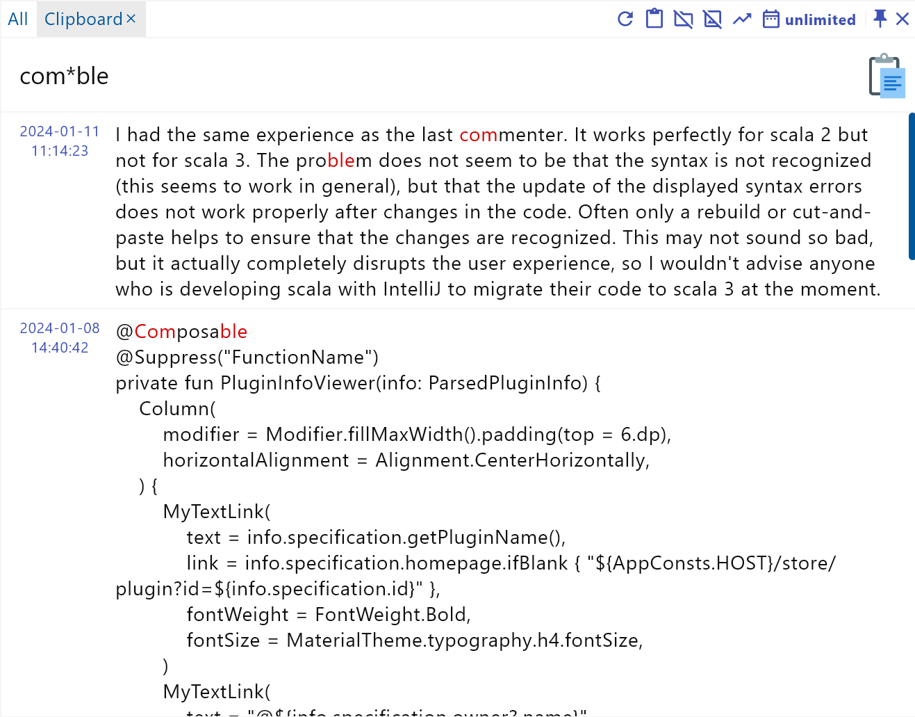
Task: Close the panel with the X icon
Action: coord(902,19)
